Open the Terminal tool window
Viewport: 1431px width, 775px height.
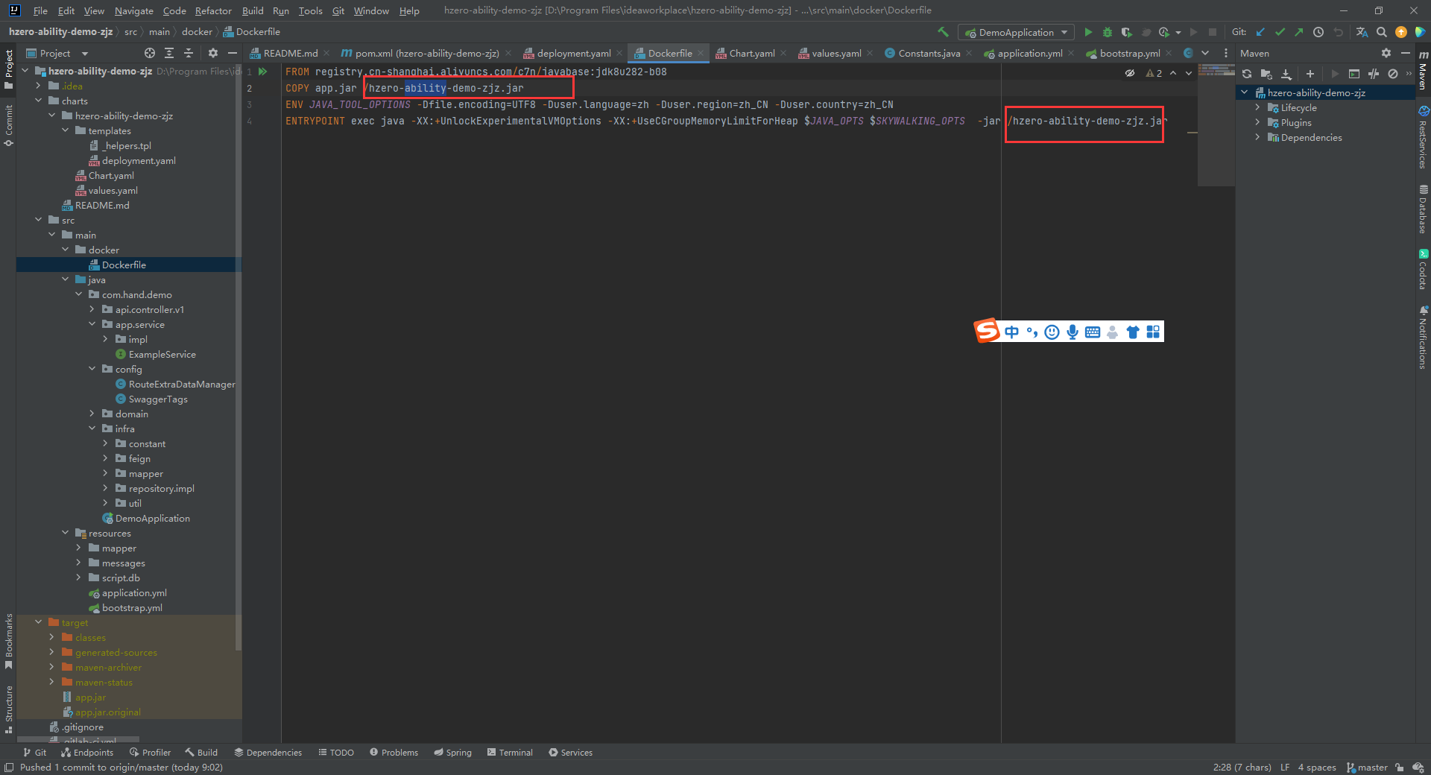pyautogui.click(x=510, y=753)
